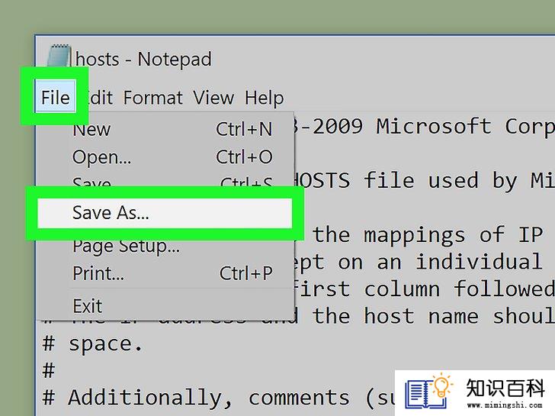Select the Open... menu entry
This screenshot has height=416, width=555.
click(x=172, y=156)
